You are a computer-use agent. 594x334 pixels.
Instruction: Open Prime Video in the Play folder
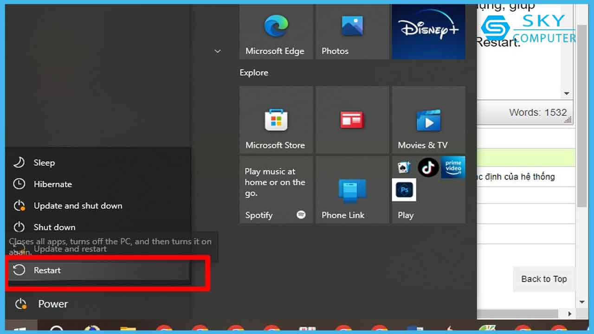point(453,167)
